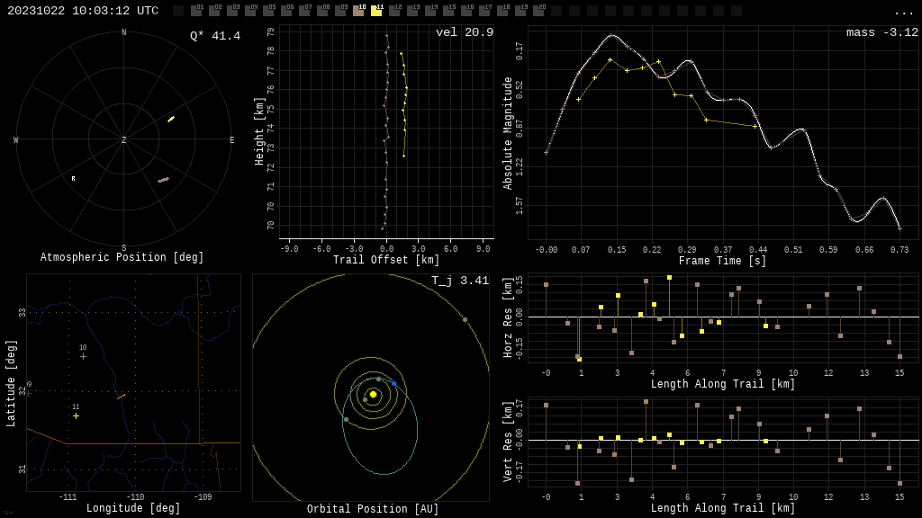
Task: Select the station 15 box
Action: 448,11
